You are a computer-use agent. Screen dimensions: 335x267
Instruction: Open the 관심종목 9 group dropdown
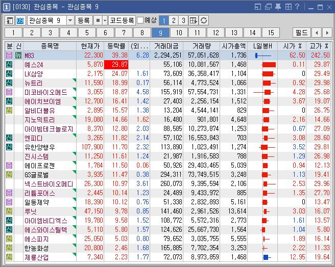(x=70, y=20)
